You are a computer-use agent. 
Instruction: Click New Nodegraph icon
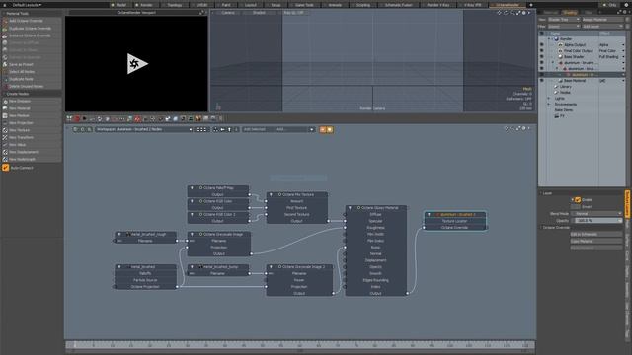pos(5,159)
